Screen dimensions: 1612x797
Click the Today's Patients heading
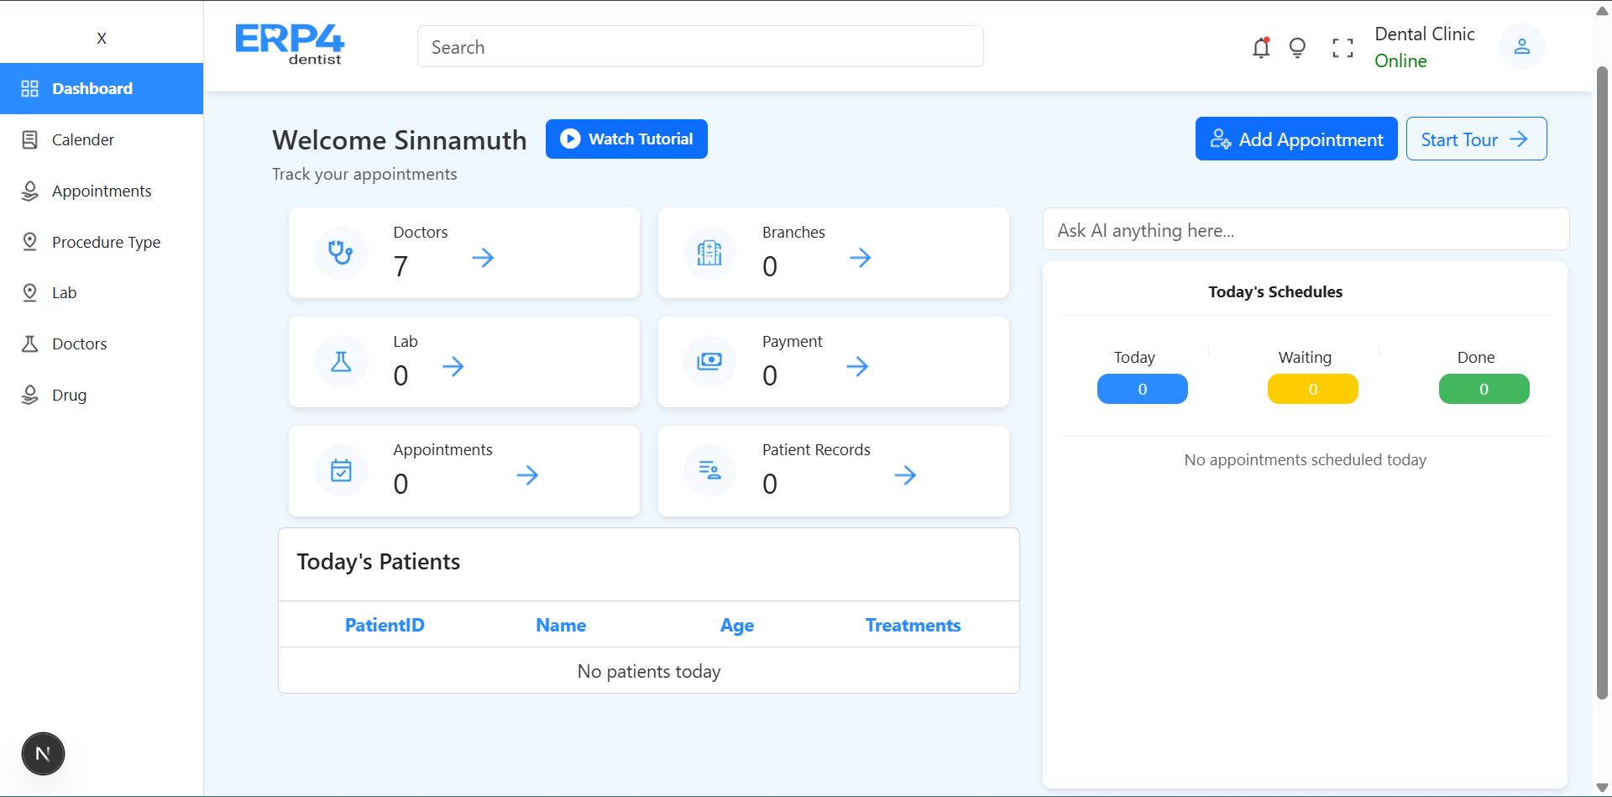click(x=379, y=562)
